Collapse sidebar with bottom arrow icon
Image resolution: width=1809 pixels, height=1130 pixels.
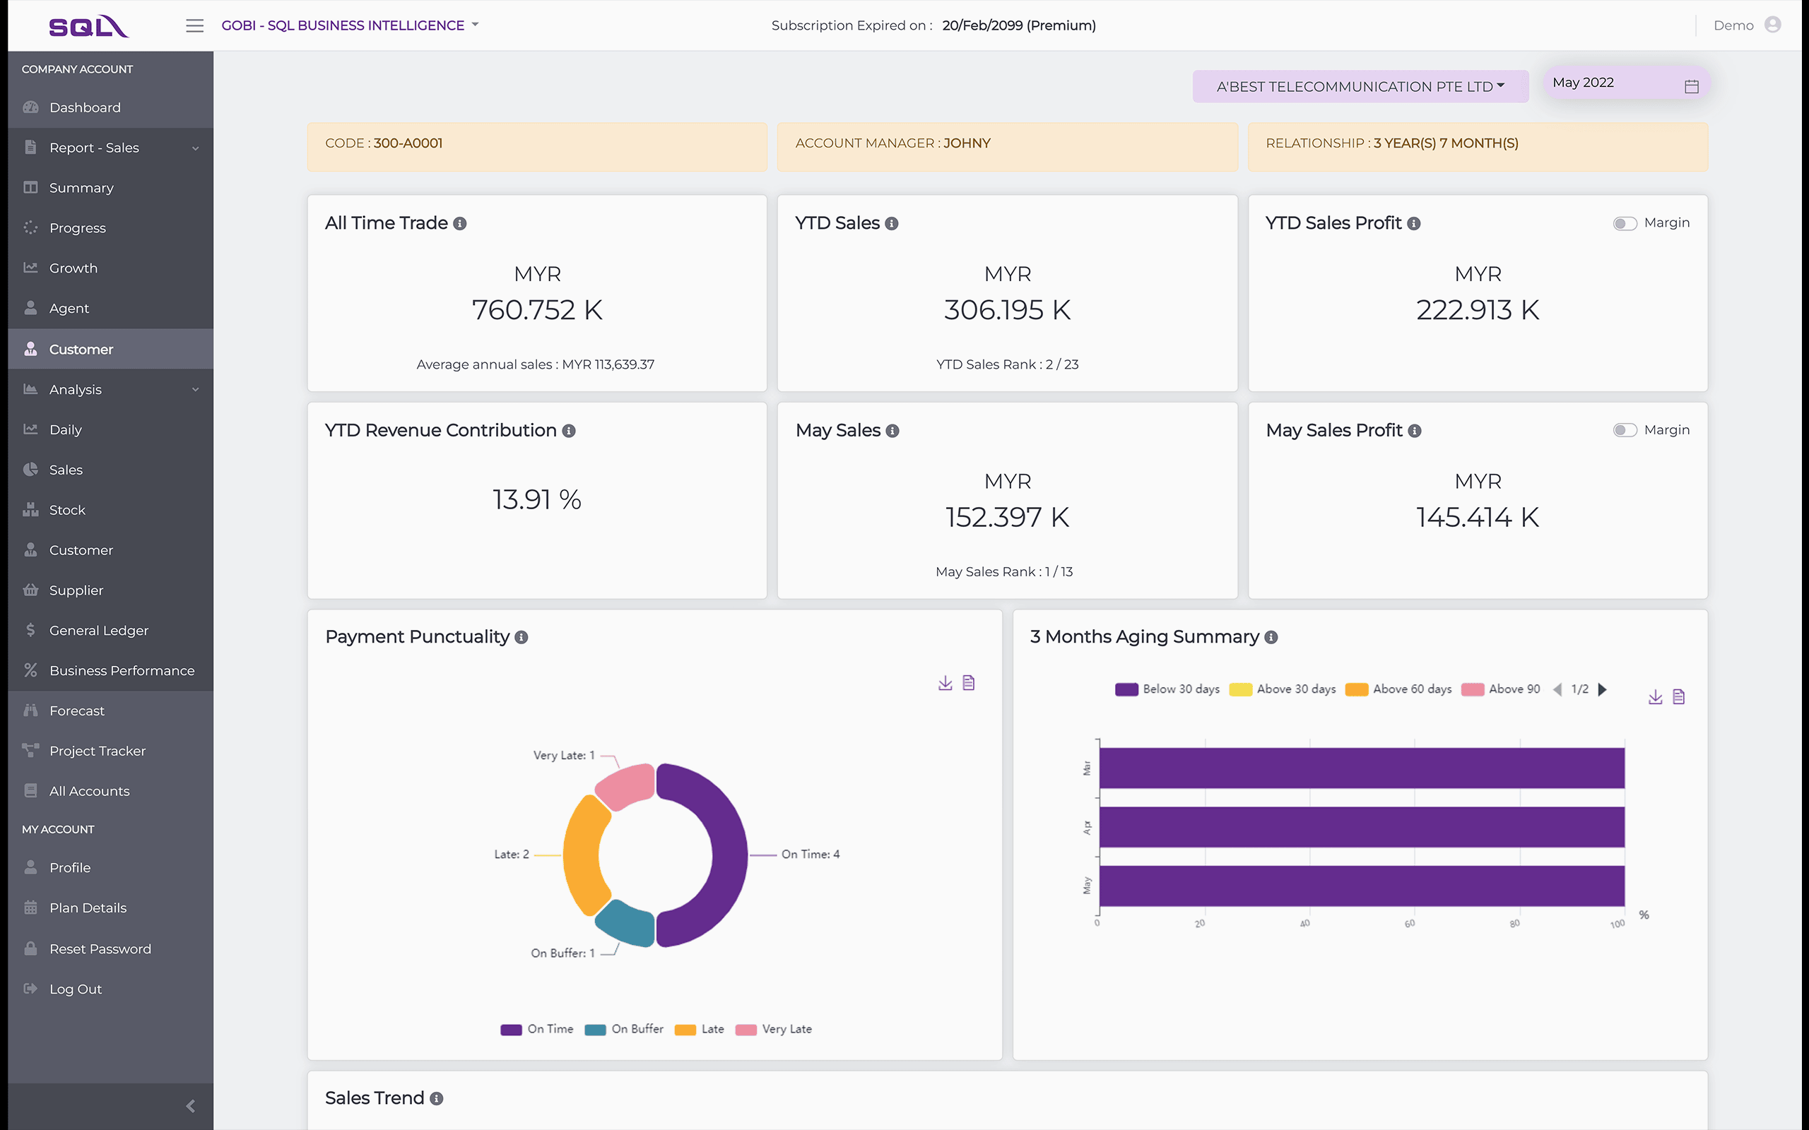[x=190, y=1106]
